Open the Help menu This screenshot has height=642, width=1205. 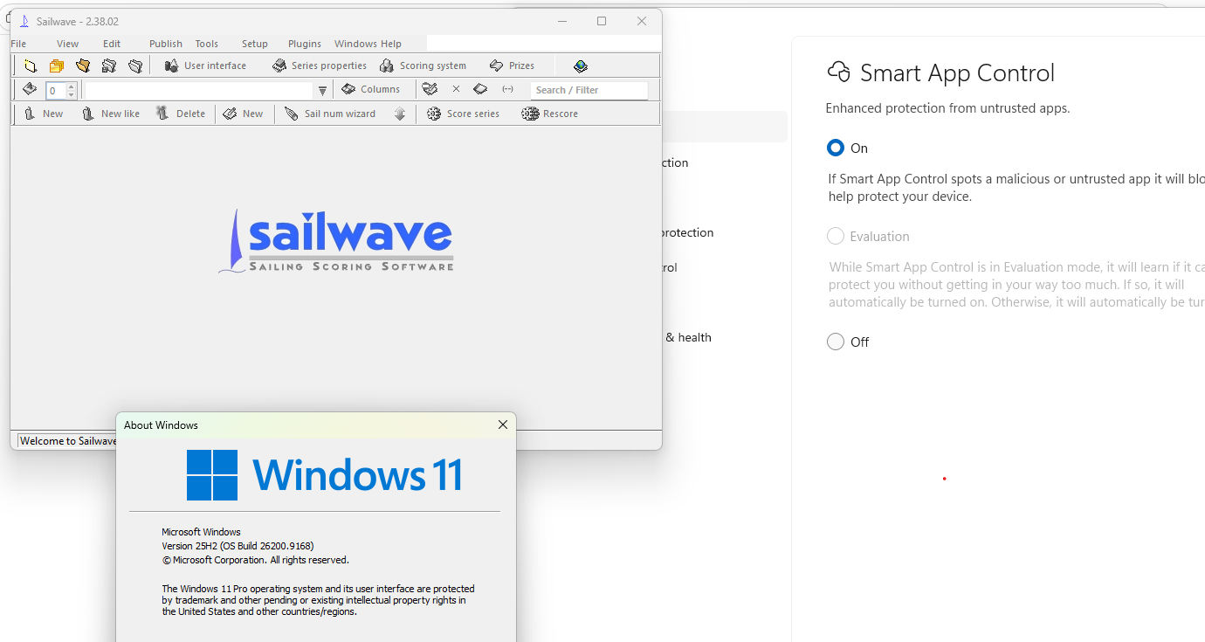[x=391, y=44]
